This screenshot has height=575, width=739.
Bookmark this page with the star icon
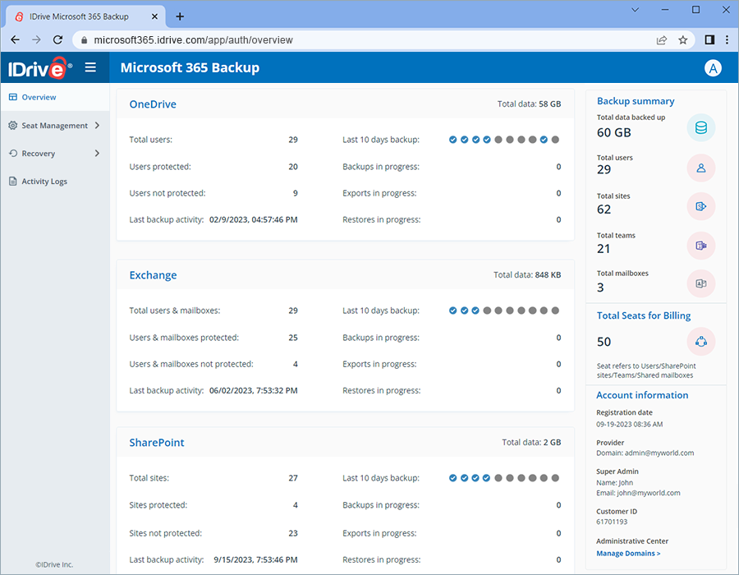pyautogui.click(x=682, y=40)
